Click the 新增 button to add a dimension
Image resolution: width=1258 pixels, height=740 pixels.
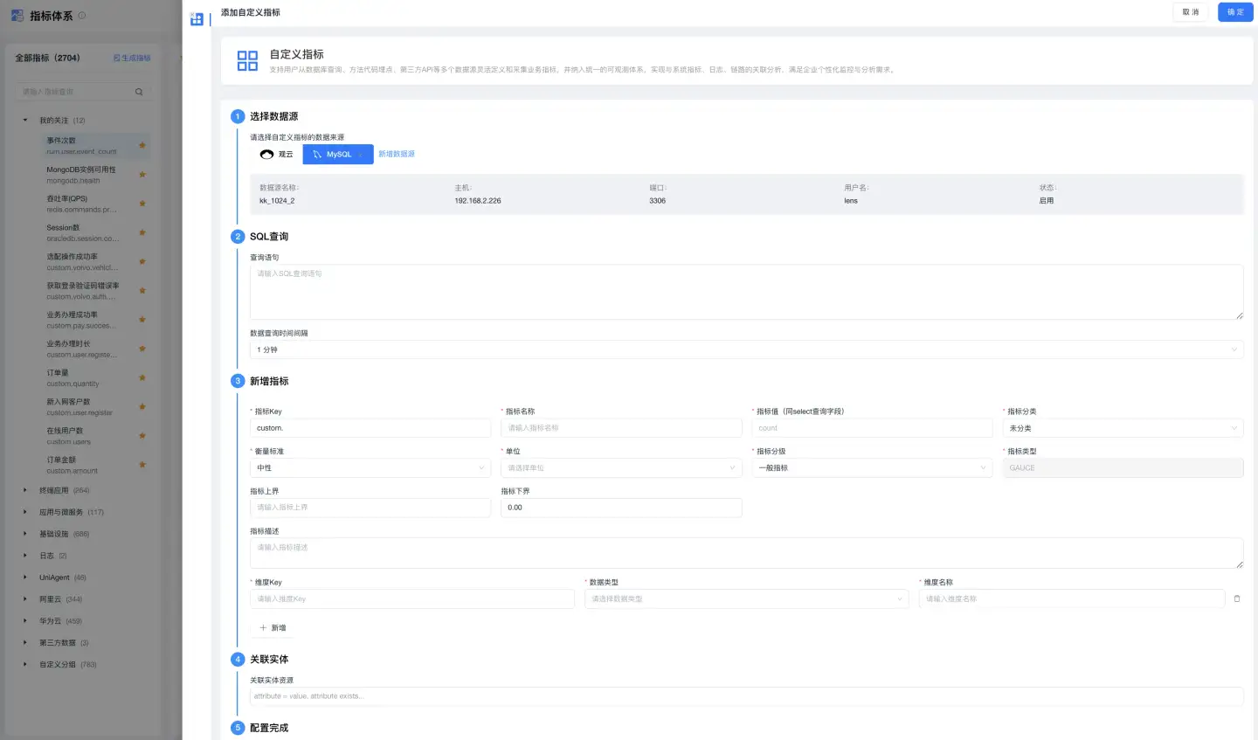click(x=273, y=628)
